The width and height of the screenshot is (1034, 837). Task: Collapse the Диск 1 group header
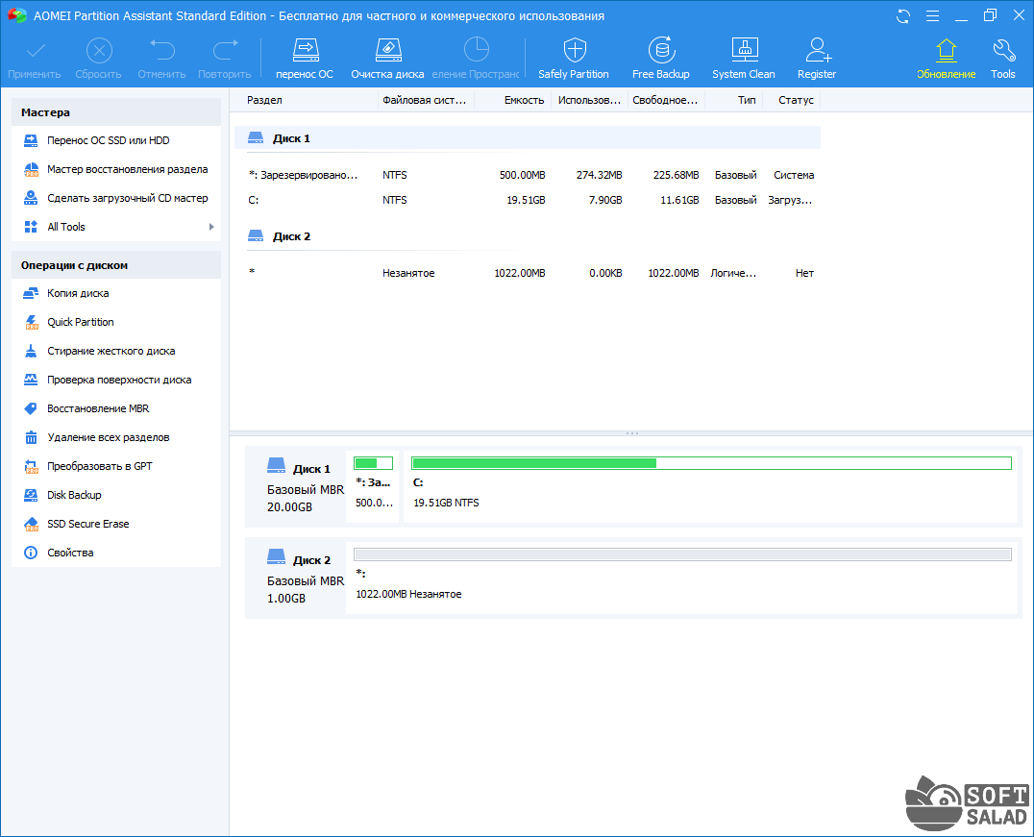point(291,138)
